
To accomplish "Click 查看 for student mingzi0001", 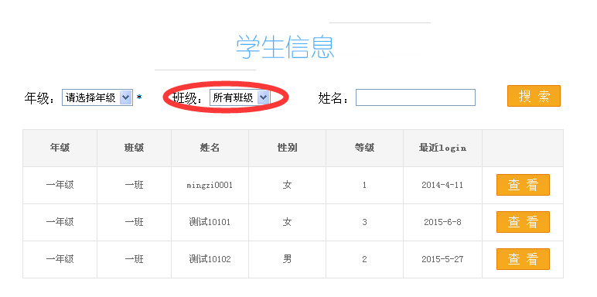I will tap(523, 185).
